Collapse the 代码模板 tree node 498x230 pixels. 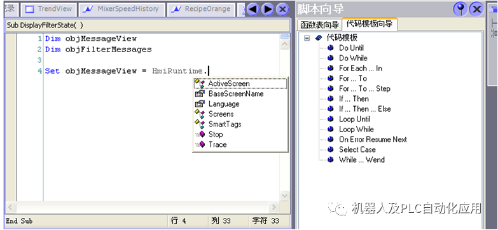pos(307,37)
